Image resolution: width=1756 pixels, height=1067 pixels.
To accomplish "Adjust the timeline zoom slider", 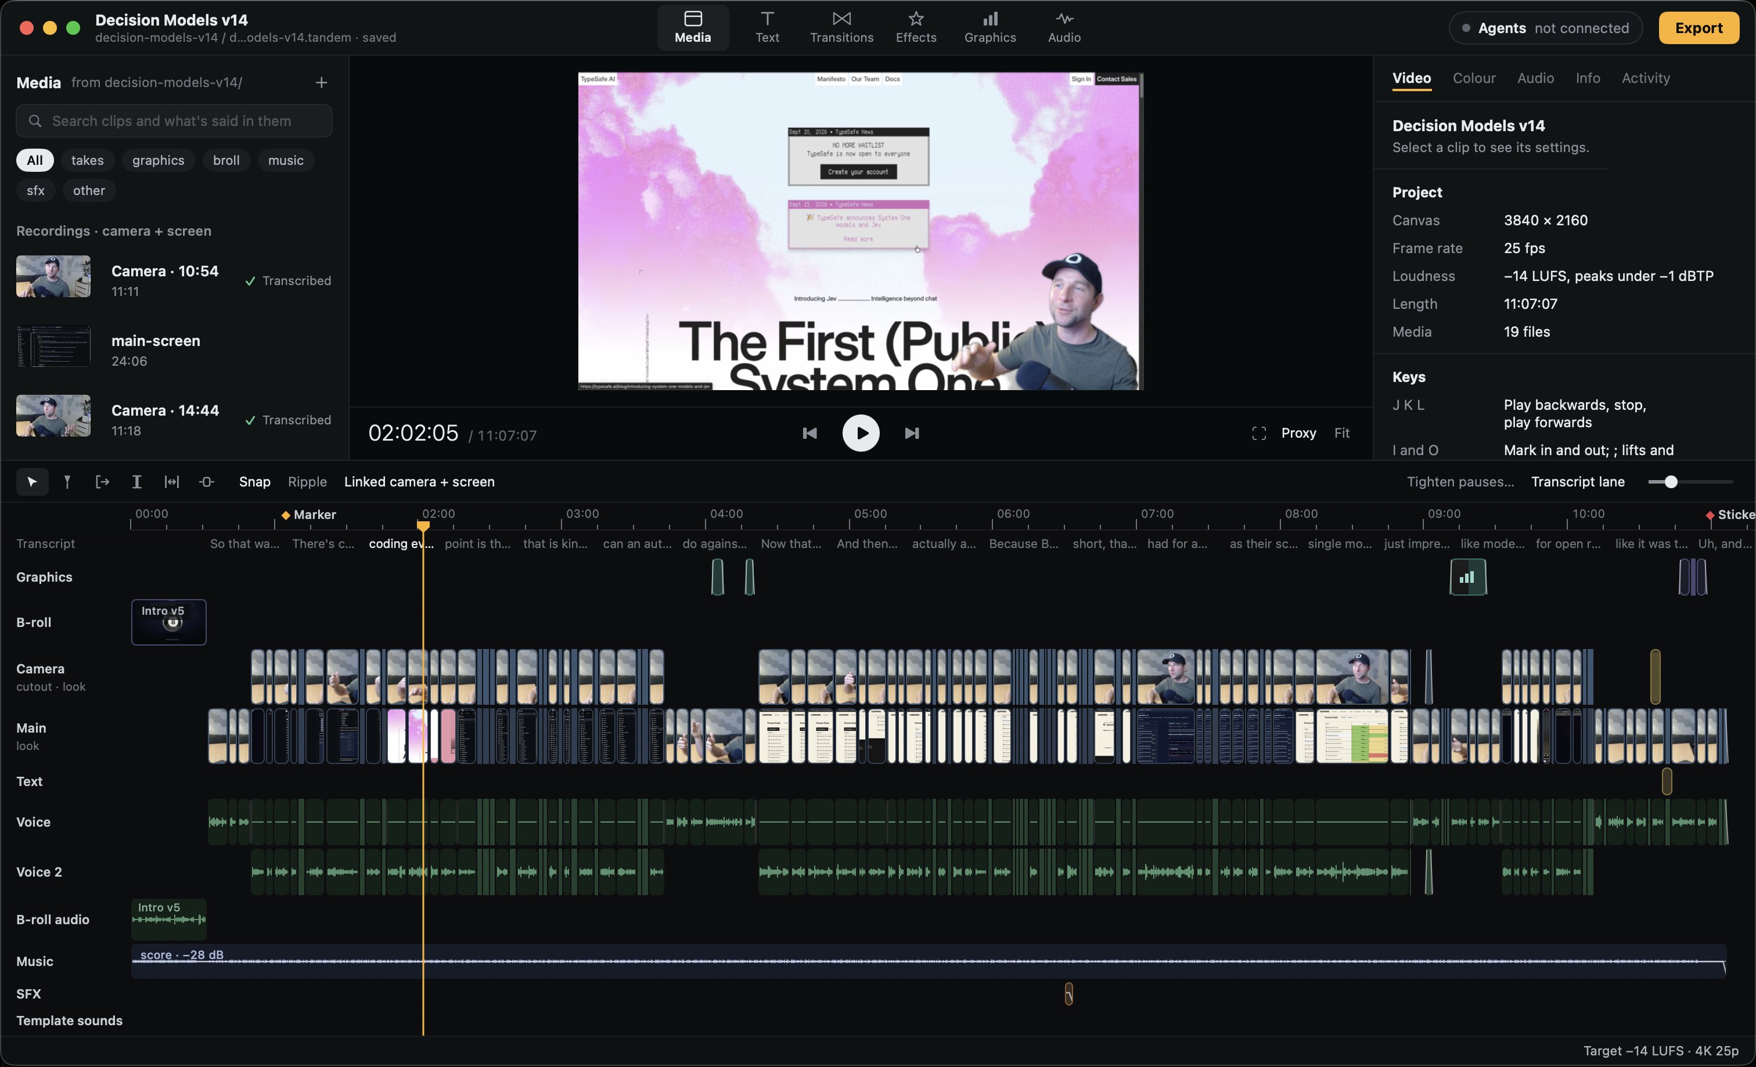I will click(1671, 482).
